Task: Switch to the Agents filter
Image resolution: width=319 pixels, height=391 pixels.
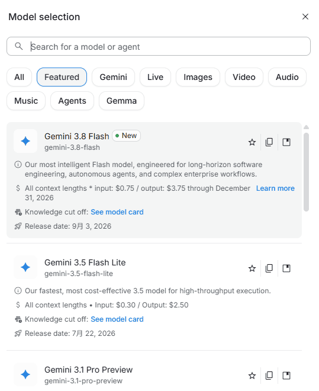Action: click(x=72, y=101)
